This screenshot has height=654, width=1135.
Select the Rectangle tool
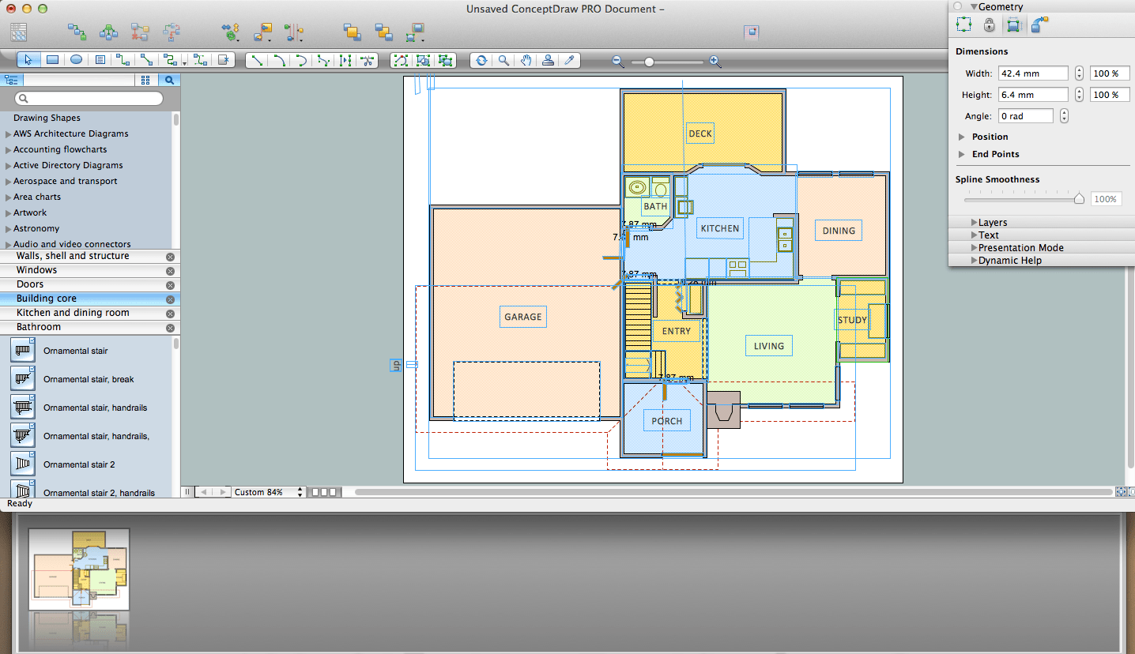(51, 59)
